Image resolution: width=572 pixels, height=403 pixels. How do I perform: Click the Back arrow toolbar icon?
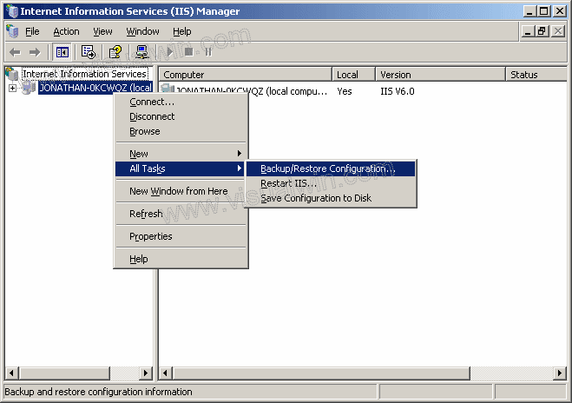click(x=15, y=53)
